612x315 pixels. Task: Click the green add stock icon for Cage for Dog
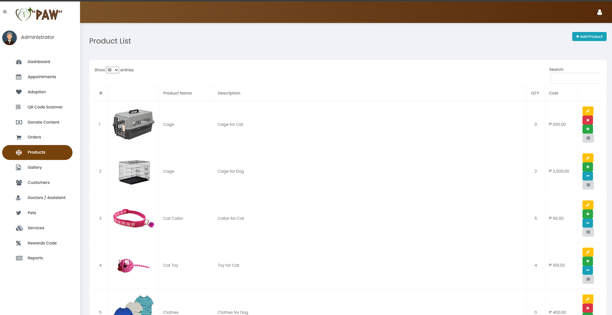click(588, 167)
